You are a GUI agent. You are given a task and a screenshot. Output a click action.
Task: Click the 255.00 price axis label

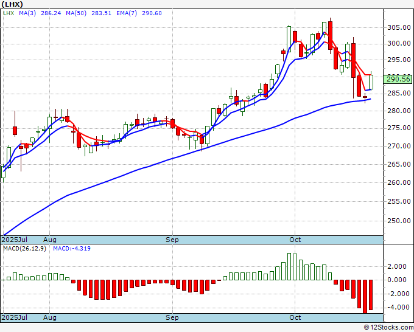click(x=399, y=201)
